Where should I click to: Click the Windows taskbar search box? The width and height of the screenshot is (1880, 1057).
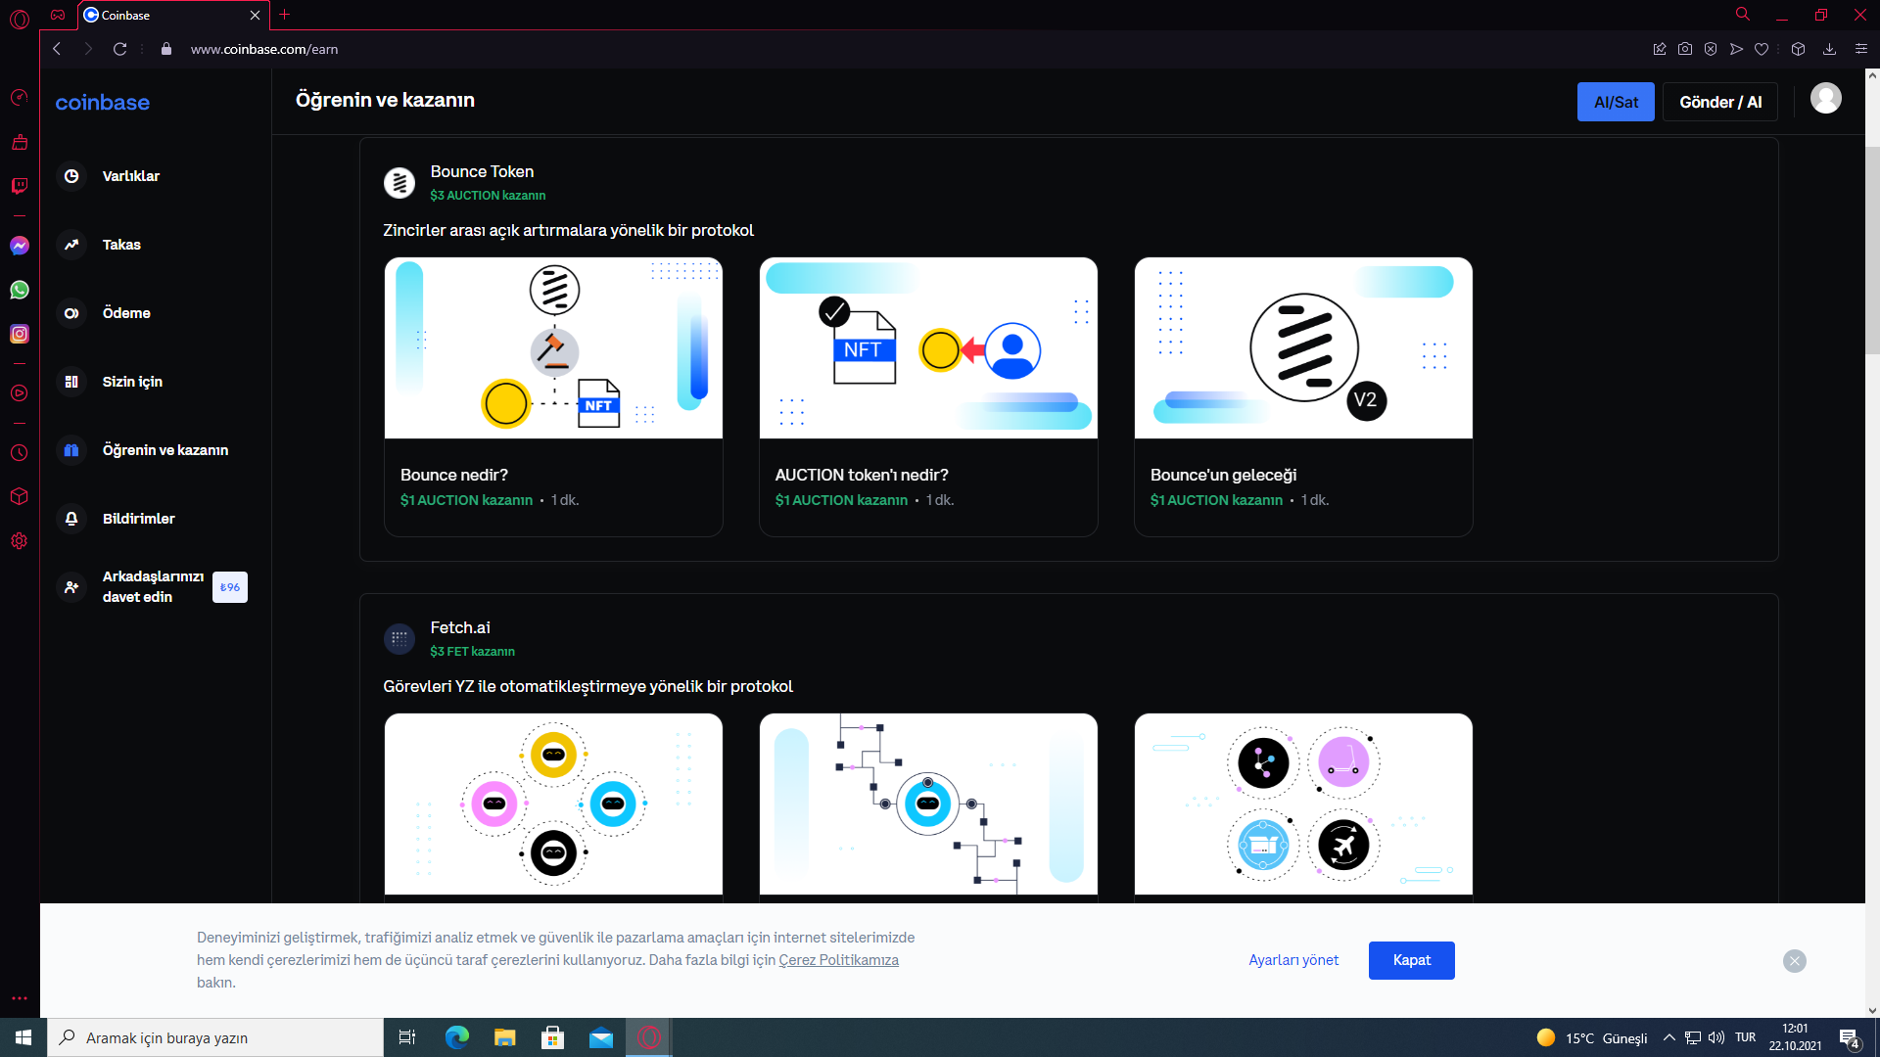click(x=215, y=1037)
